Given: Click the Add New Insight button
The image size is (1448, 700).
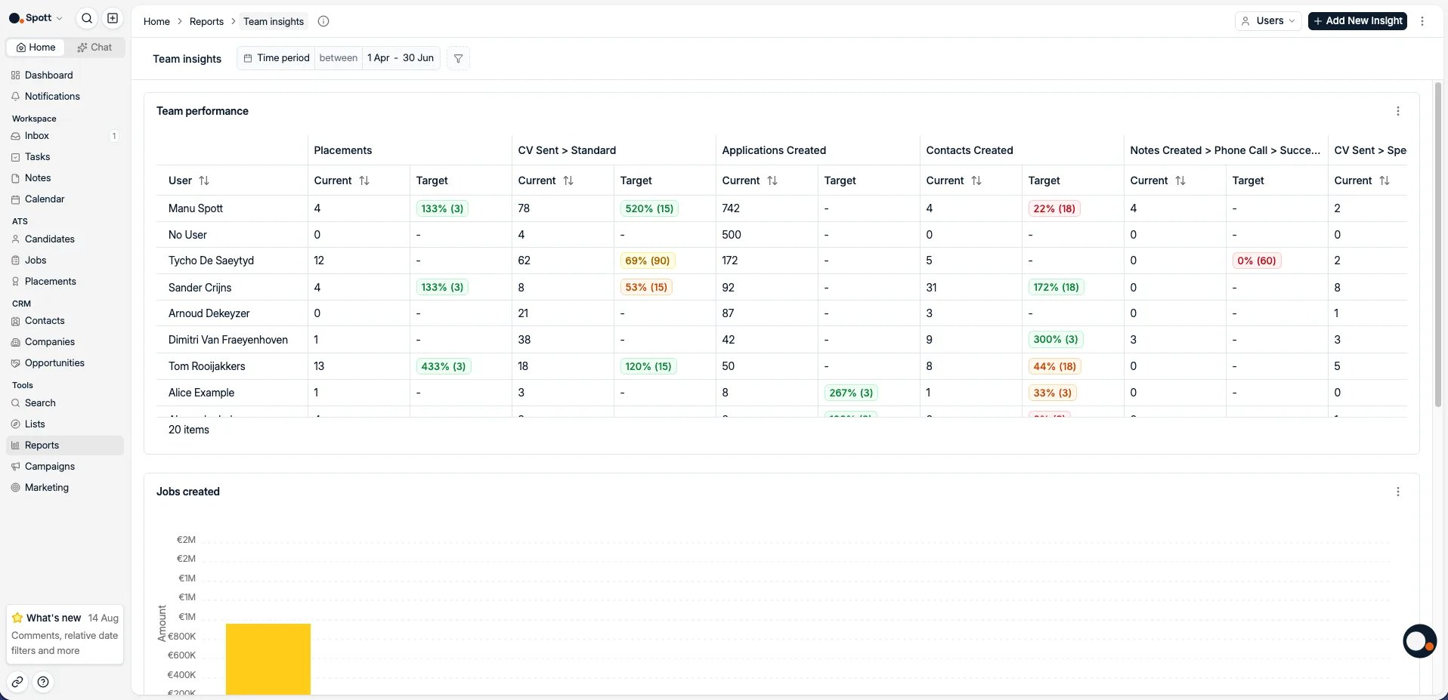Looking at the screenshot, I should pos(1357,21).
